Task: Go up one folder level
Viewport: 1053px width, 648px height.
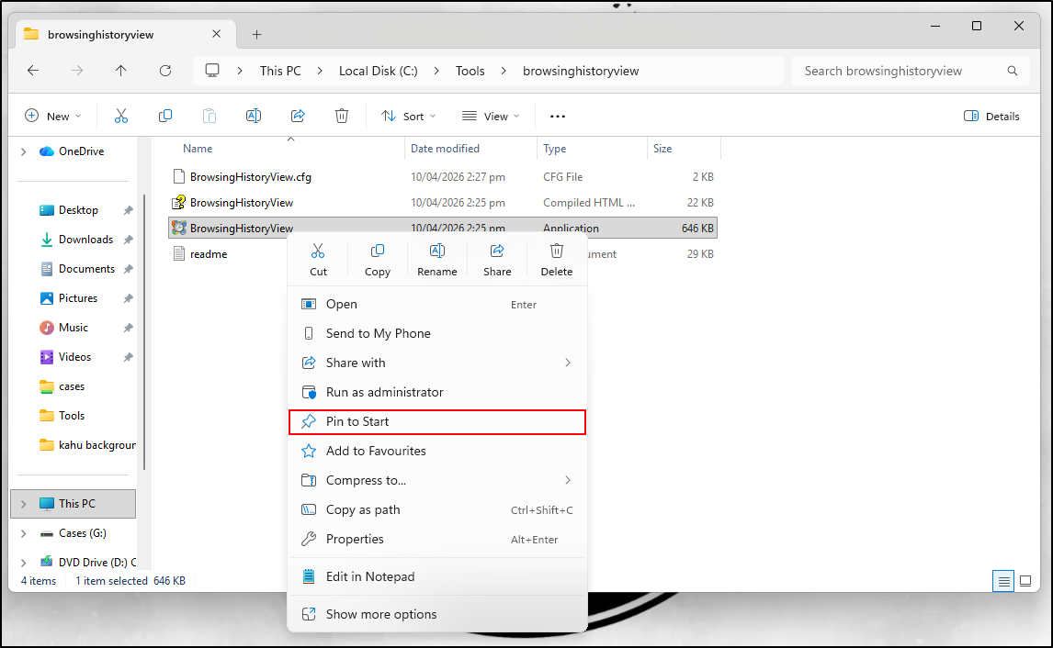Action: click(x=121, y=71)
